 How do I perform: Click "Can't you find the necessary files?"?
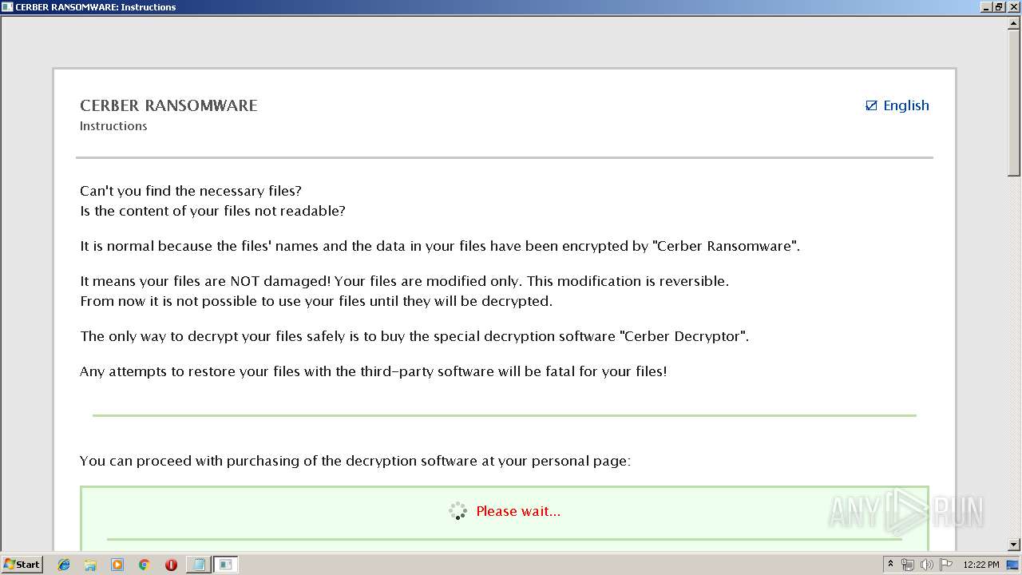click(x=191, y=191)
